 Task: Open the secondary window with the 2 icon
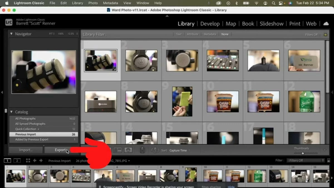[x=17, y=160]
